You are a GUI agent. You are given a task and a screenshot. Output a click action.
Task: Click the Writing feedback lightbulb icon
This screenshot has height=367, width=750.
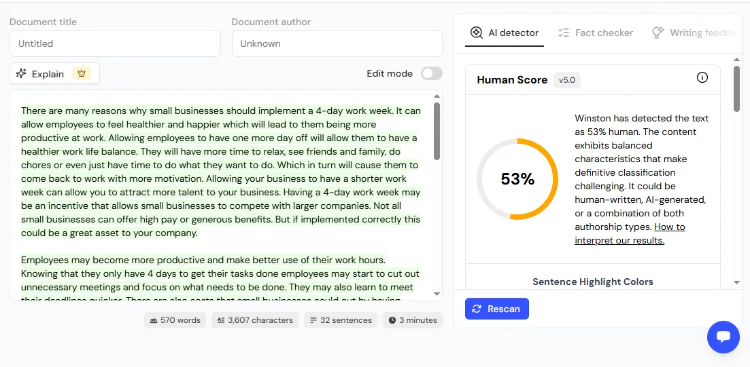(658, 33)
